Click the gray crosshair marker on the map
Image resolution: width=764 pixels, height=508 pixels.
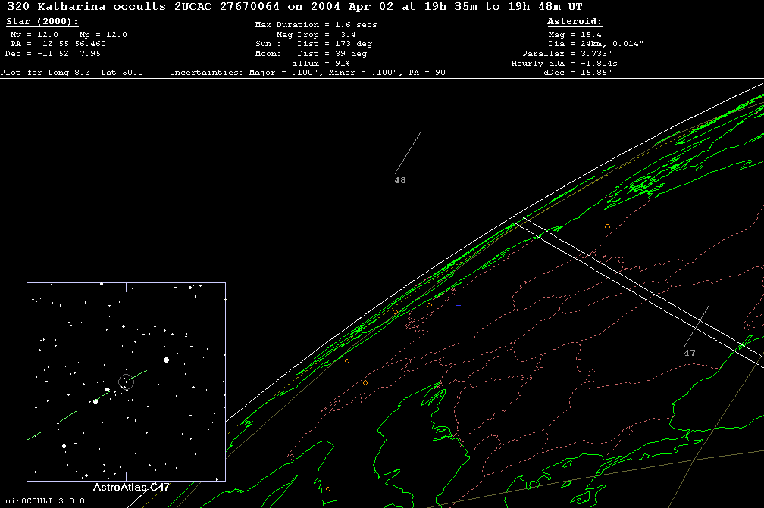458,306
